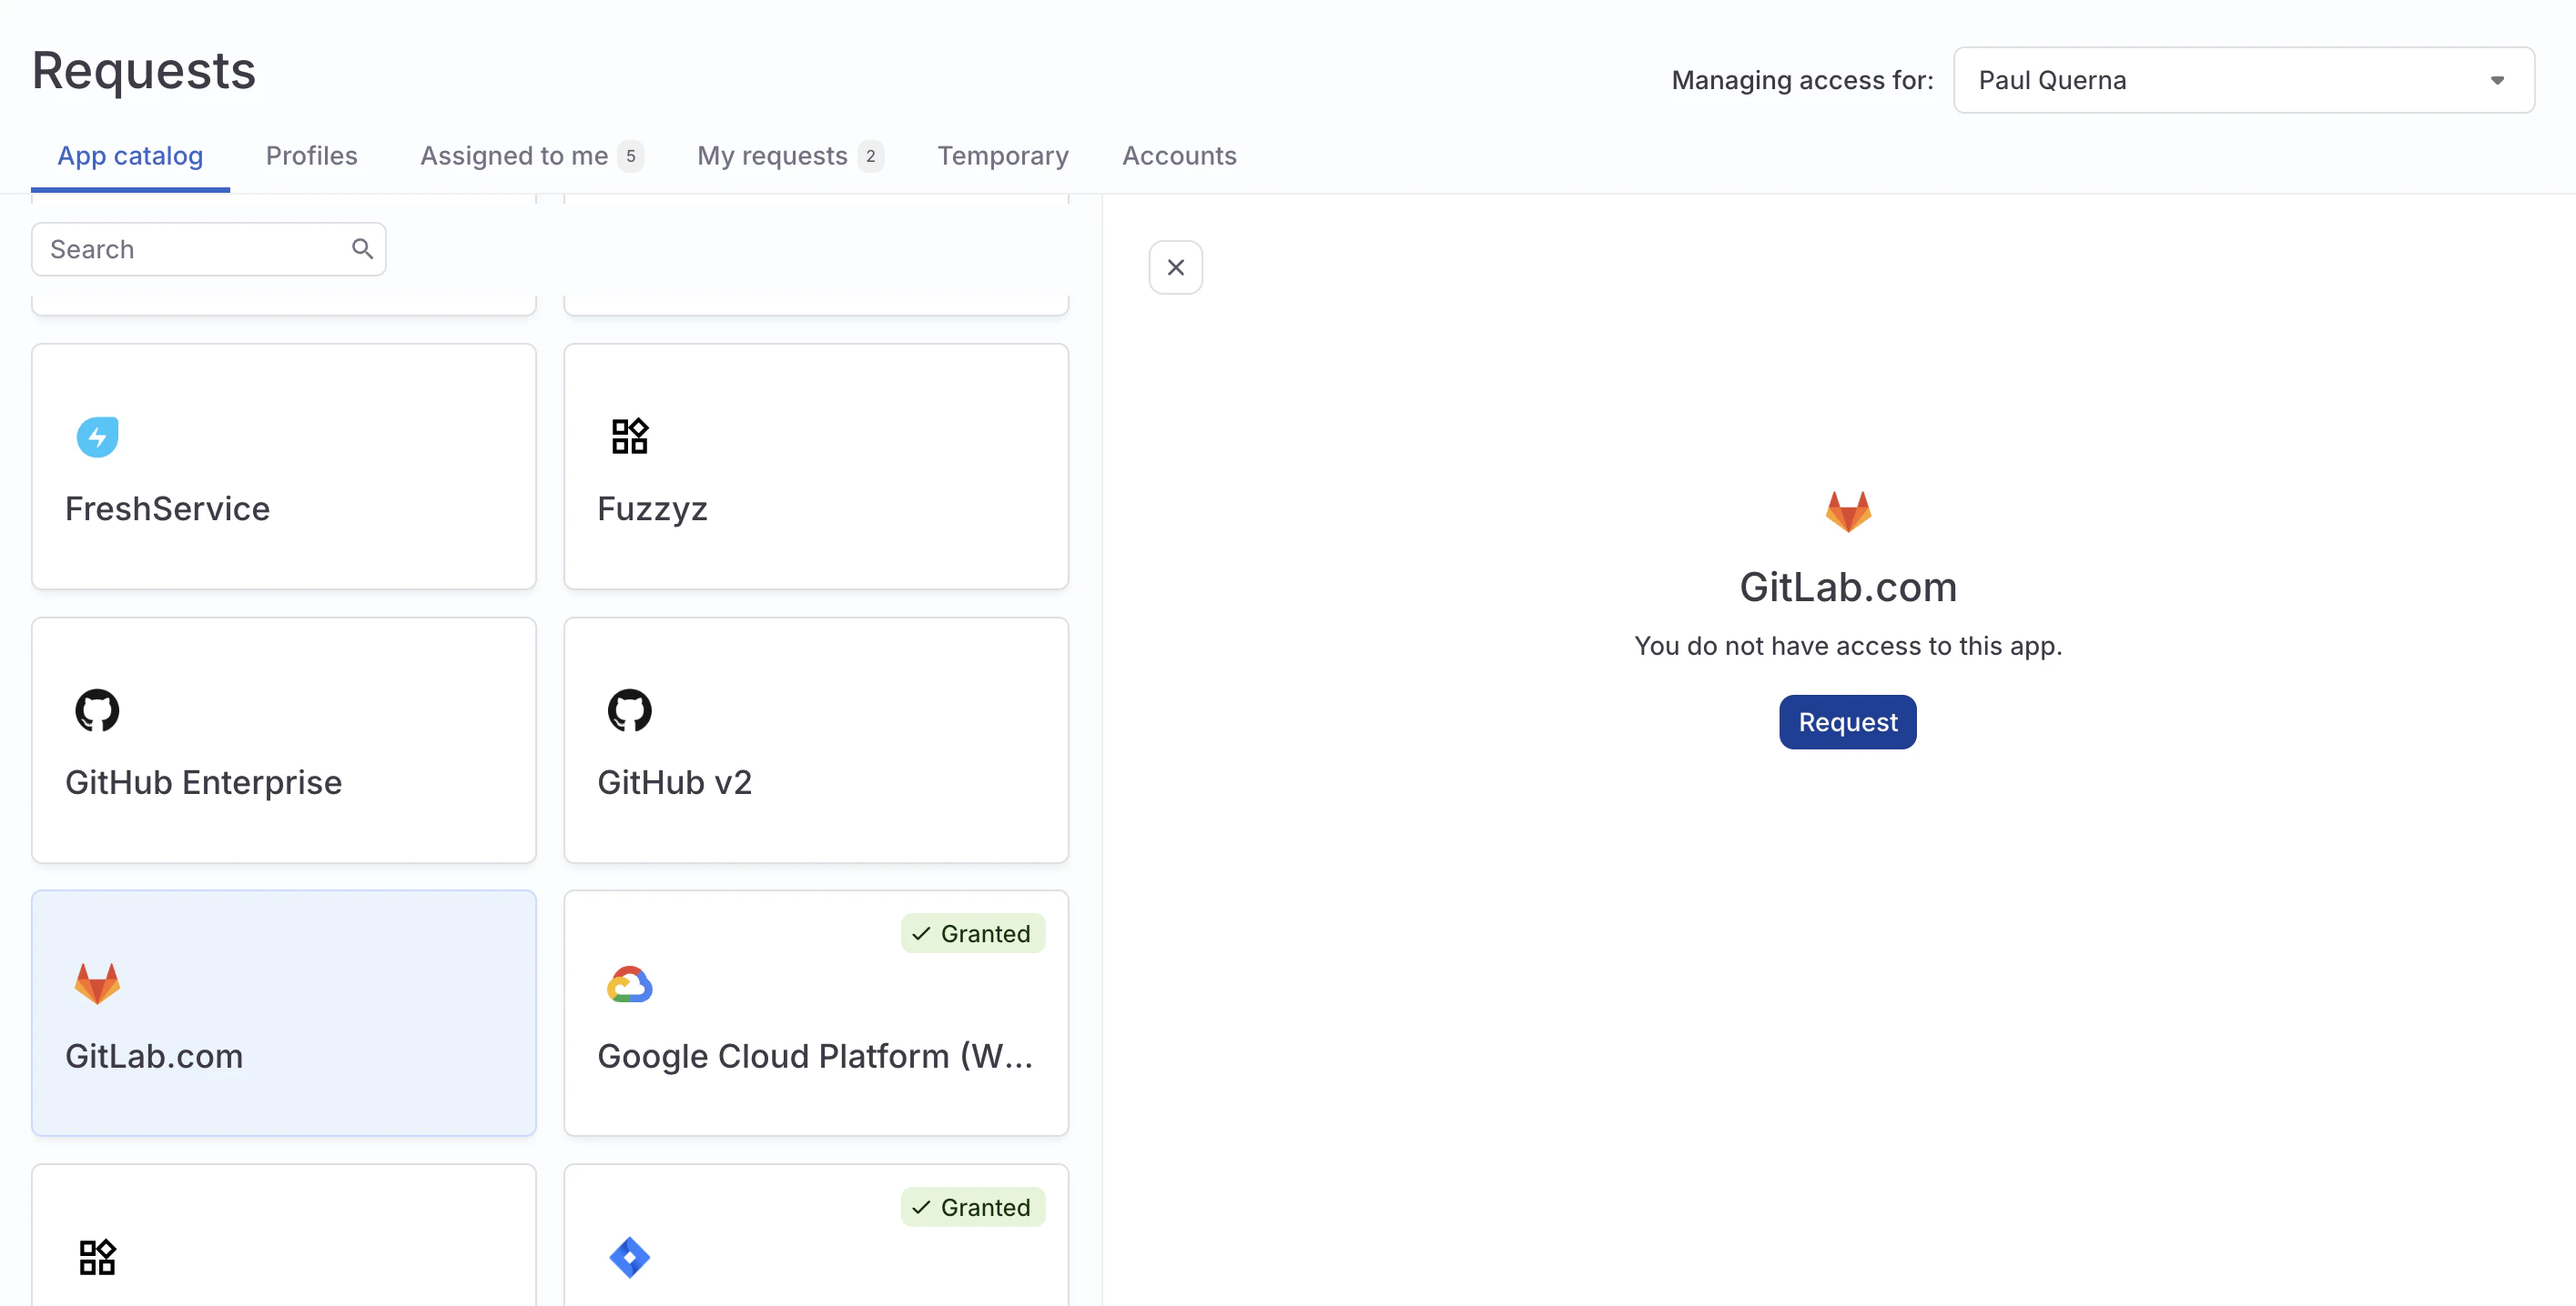Click the Granted badge on Google Cloud Platform
Viewport: 2576px width, 1306px height.
click(972, 933)
